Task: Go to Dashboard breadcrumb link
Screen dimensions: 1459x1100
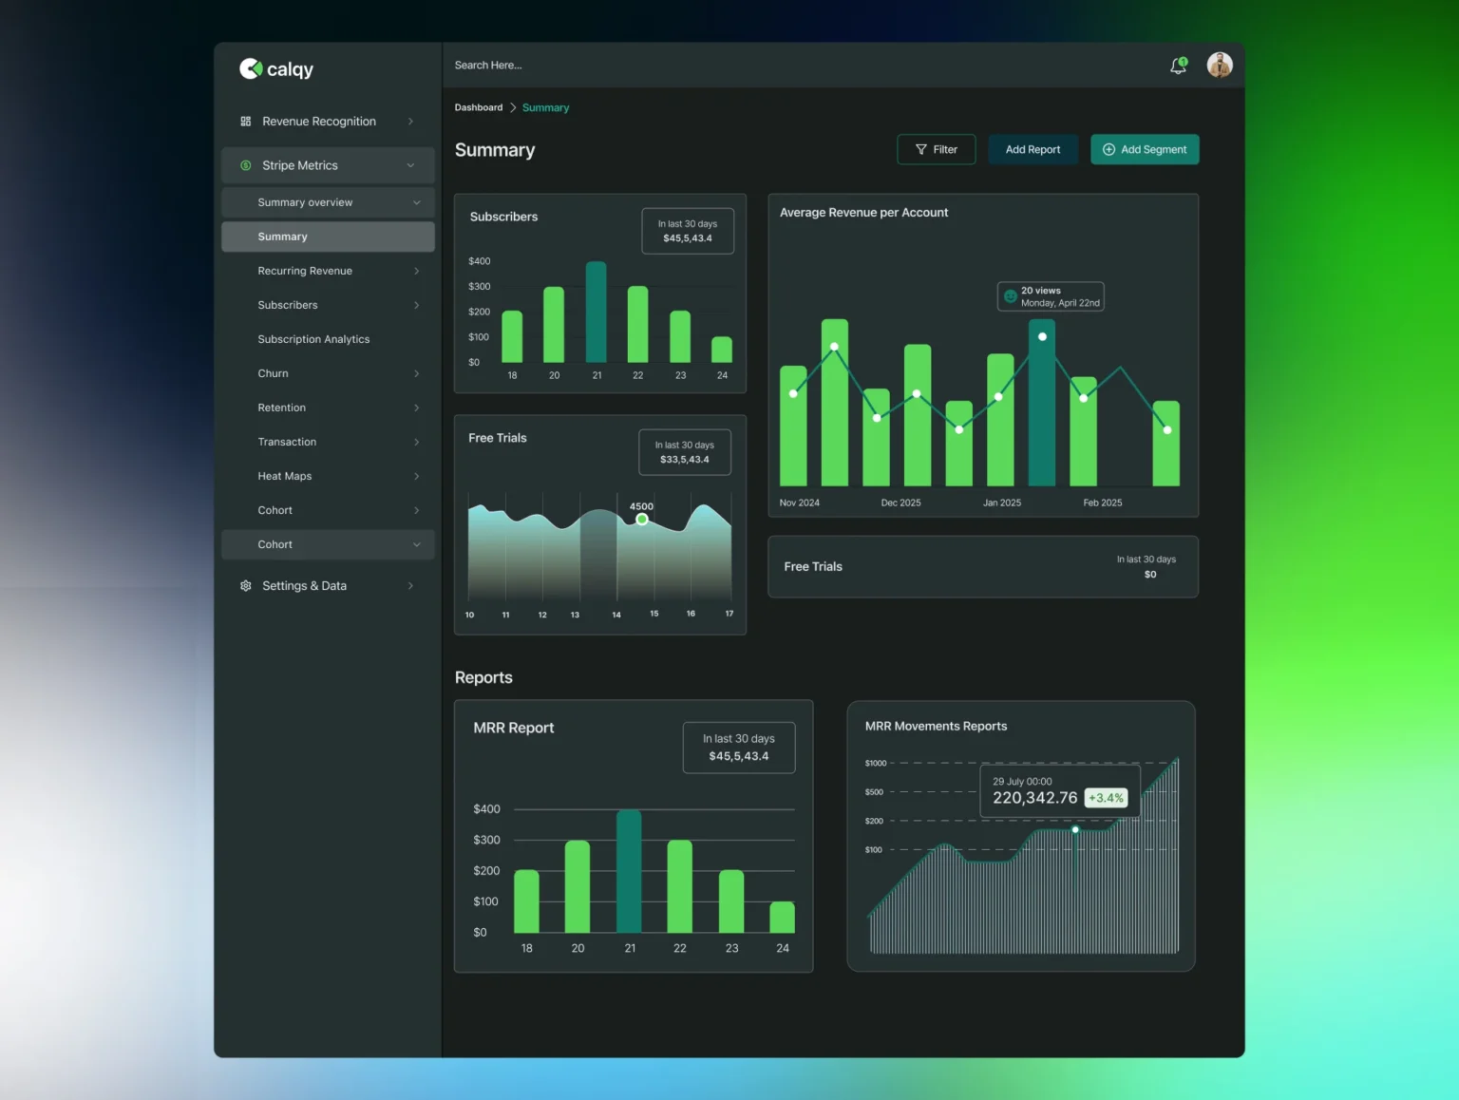Action: [479, 107]
